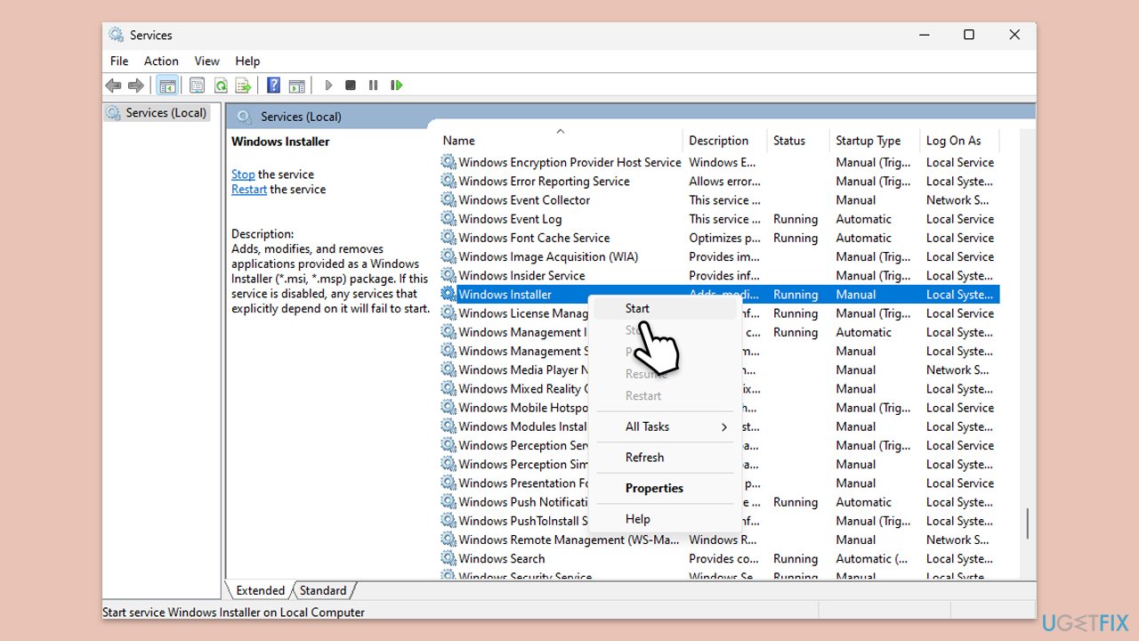The height and width of the screenshot is (641, 1139).
Task: Toggle Show/Hide Console Tree toolbar icon
Action: tap(167, 85)
